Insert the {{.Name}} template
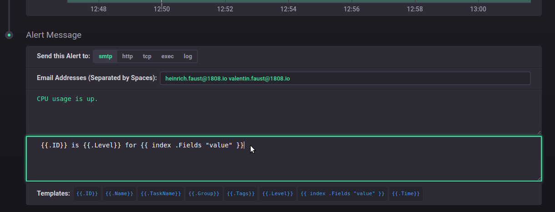The image size is (555, 212). (x=119, y=194)
